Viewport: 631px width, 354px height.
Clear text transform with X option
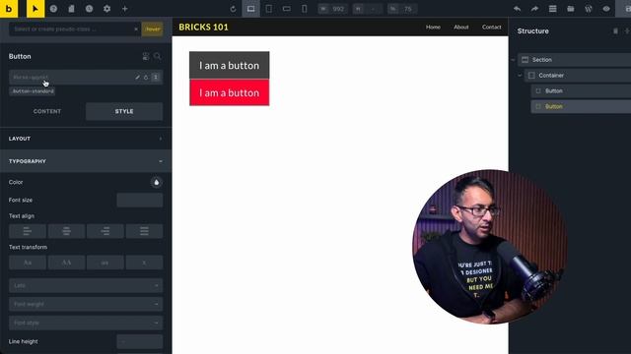coord(144,263)
